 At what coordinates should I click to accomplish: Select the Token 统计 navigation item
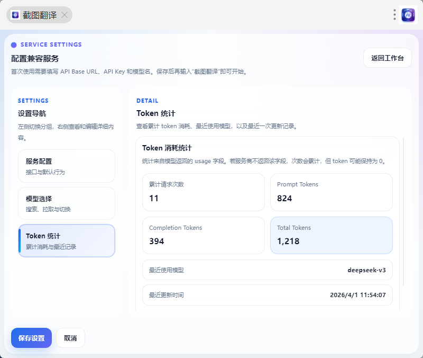pos(67,241)
